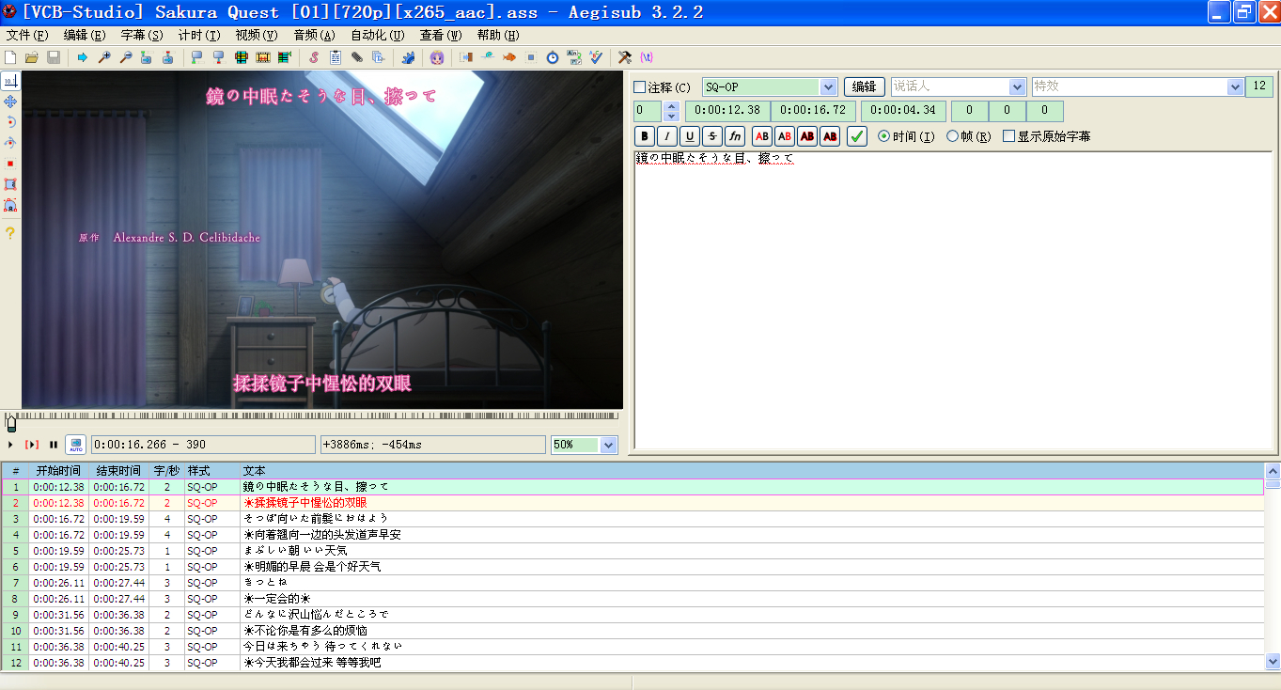The width and height of the screenshot is (1281, 690).
Task: Open the SQ-OP style dropdown
Action: click(828, 86)
